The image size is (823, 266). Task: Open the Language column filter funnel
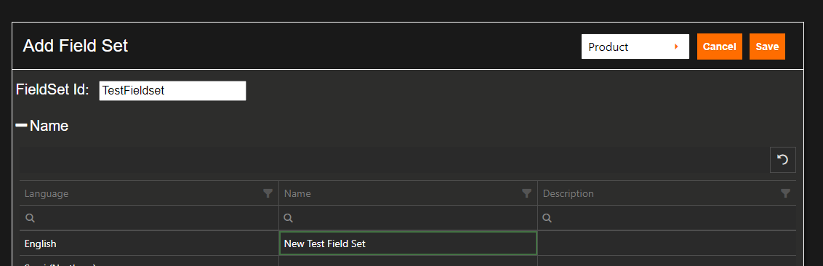[268, 193]
